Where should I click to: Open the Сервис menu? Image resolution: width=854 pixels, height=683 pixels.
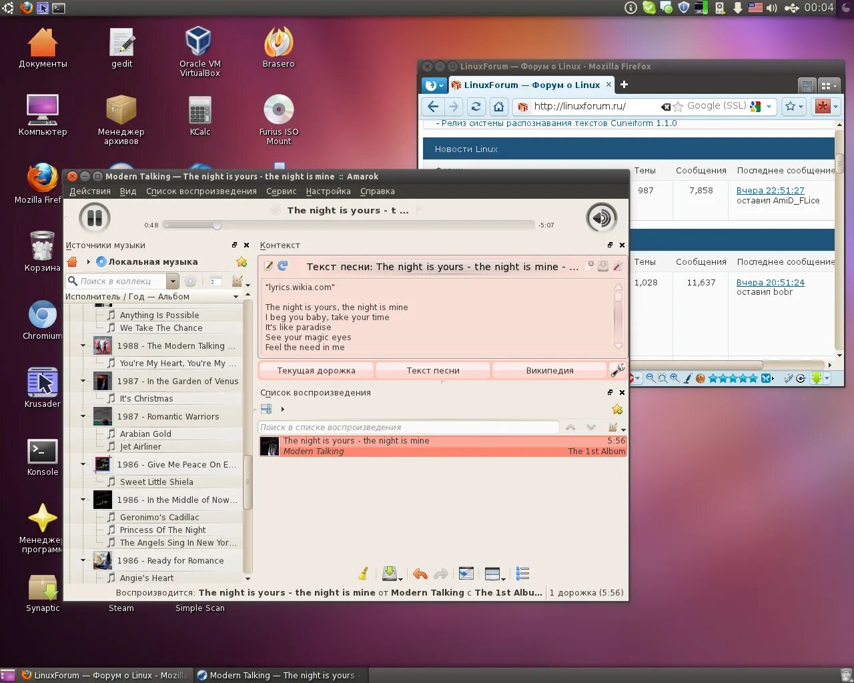(281, 191)
